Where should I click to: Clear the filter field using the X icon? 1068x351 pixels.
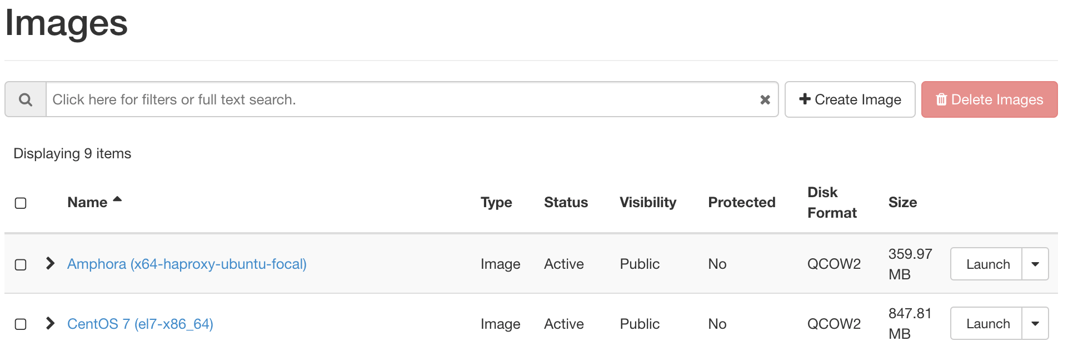[x=765, y=99]
